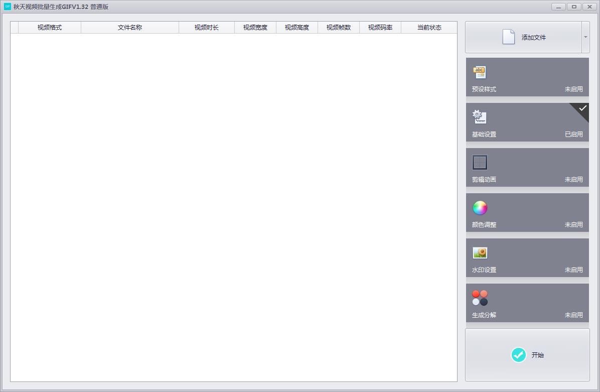Screen dimensions: 600x392
Task: Expand the 添加文件 dropdown arrow
Action: (585, 37)
